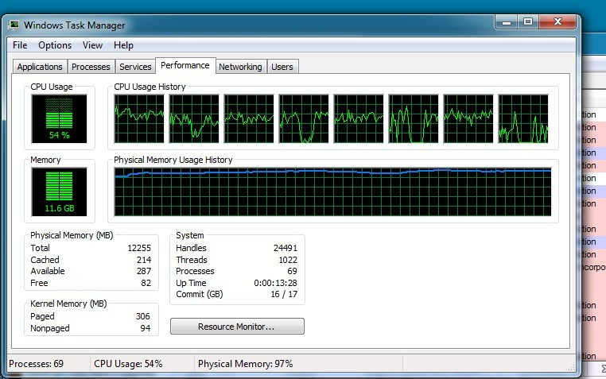Switch to the Processes tab
The width and height of the screenshot is (606, 379).
(91, 67)
